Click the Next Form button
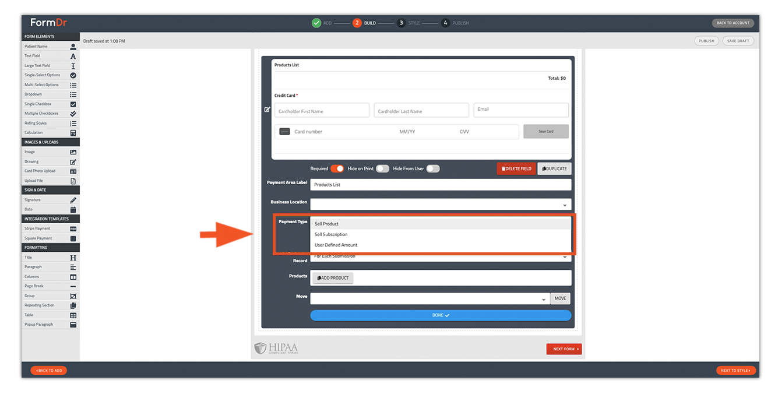This screenshot has width=771, height=394. pyautogui.click(x=564, y=349)
